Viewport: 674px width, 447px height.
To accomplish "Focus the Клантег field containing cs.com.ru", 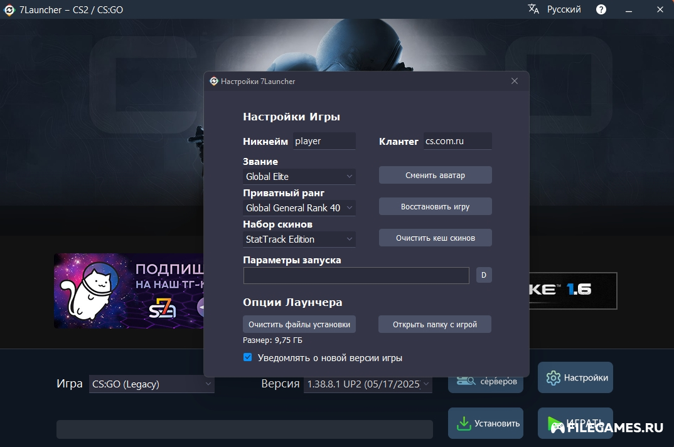I will pos(457,141).
